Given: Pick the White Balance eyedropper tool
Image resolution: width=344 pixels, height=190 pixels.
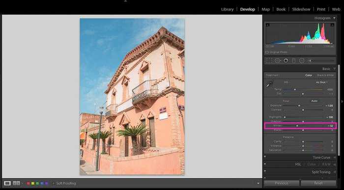Looking at the screenshot, I should point(269,85).
